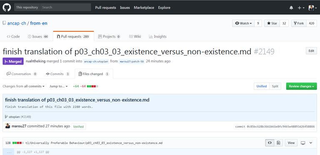
Task: Focus the repository search field
Action: point(65,7)
